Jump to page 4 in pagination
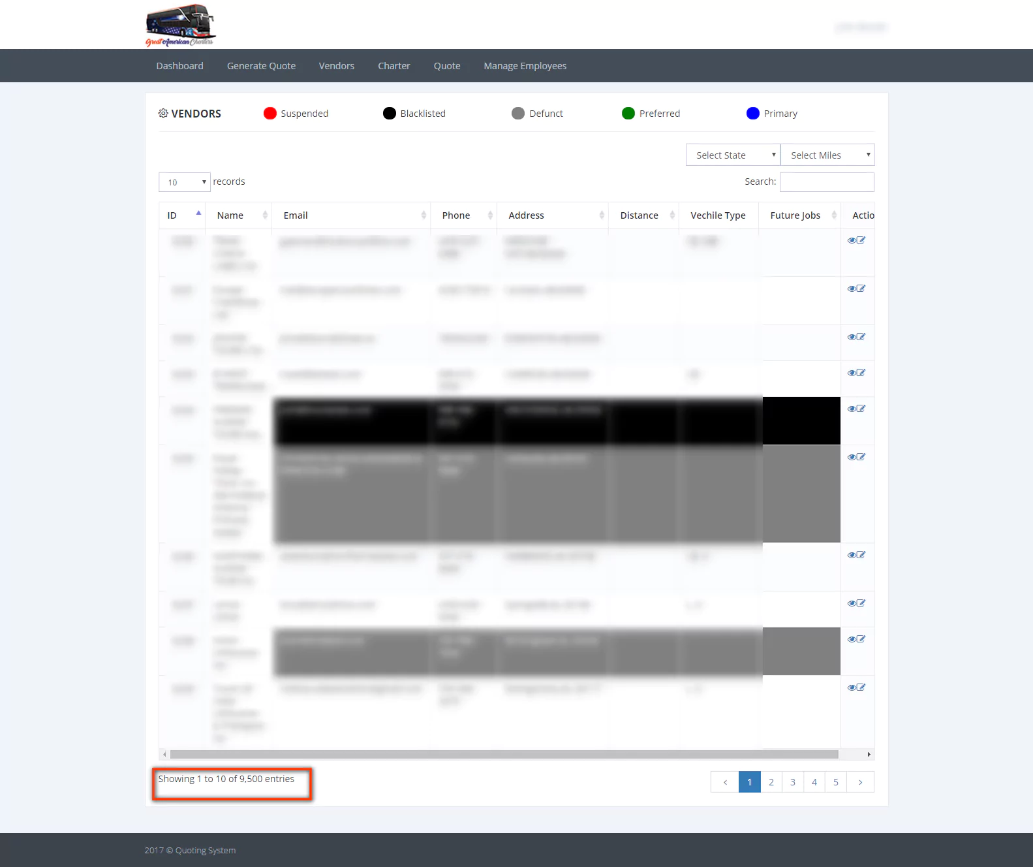 point(814,782)
